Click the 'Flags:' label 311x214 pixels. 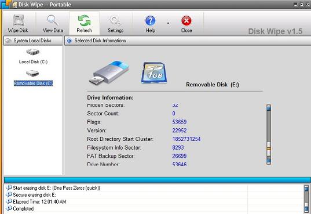click(94, 122)
